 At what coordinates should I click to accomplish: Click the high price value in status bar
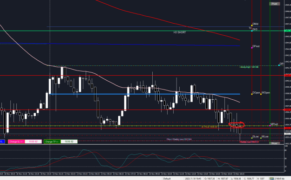tap(223, 179)
